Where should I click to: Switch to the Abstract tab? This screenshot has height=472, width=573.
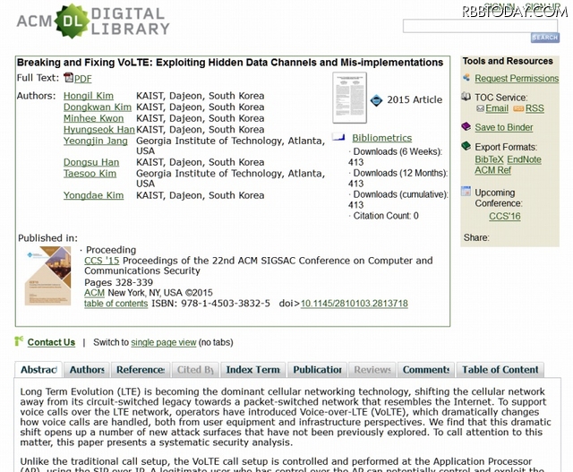38,370
